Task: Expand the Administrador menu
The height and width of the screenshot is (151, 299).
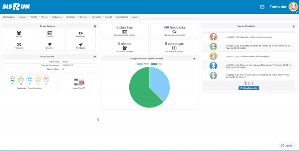Action: pyautogui.click(x=10, y=17)
